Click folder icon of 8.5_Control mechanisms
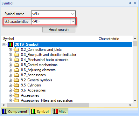Image resolution: width=139 pixels, height=116 pixels. [x=17, y=65]
